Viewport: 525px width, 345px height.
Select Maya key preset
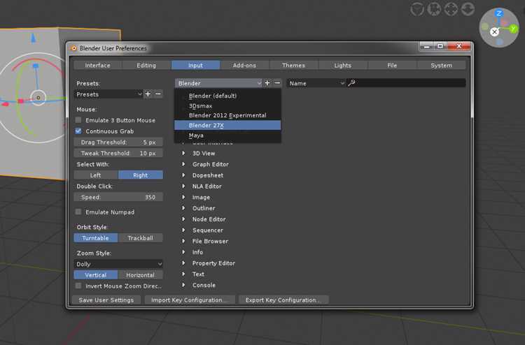(227, 135)
